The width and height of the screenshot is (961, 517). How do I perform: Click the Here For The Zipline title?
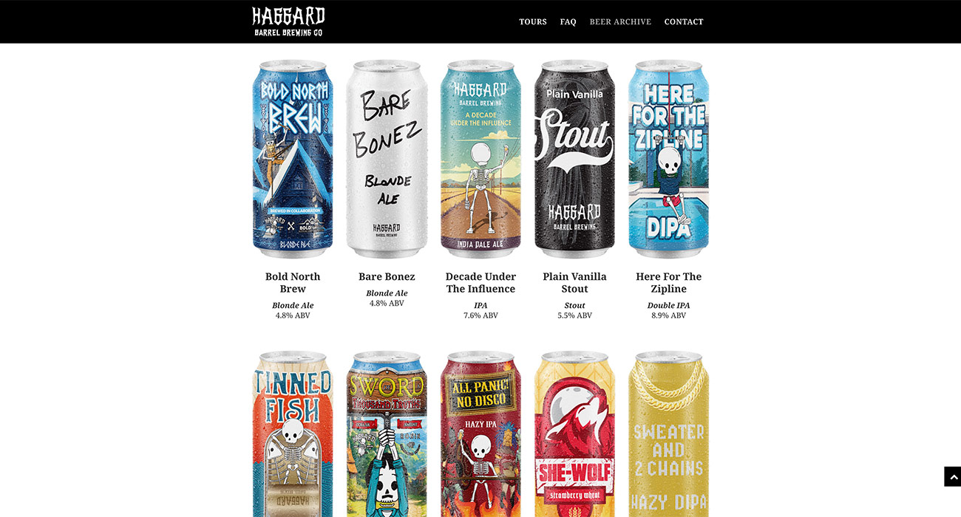(x=668, y=283)
